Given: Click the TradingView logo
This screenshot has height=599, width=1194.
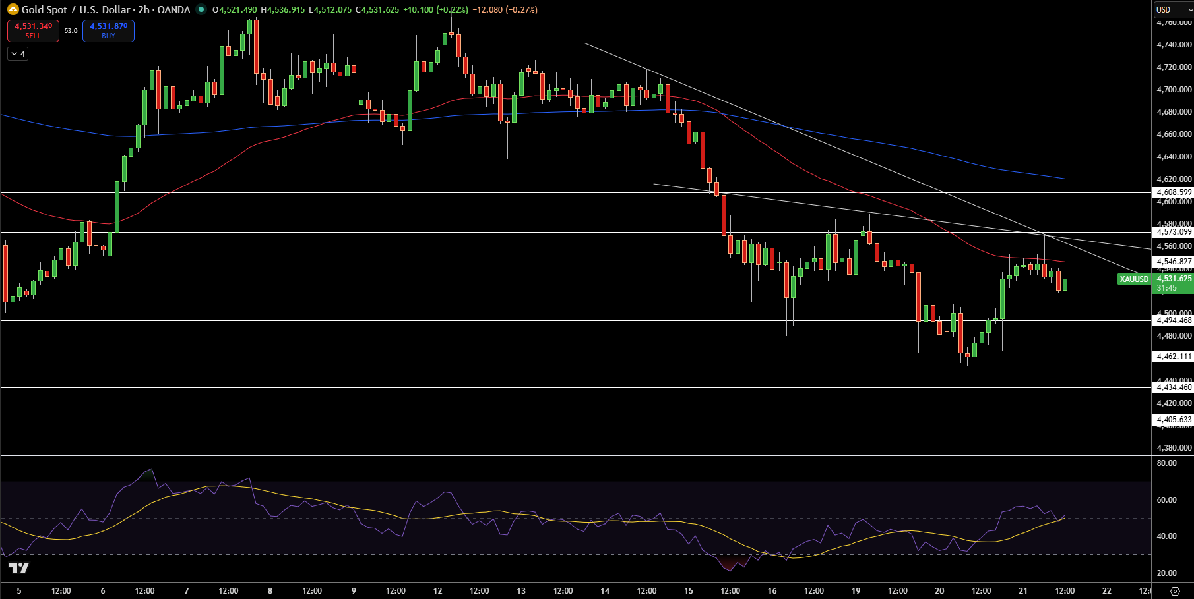Looking at the screenshot, I should click(19, 567).
